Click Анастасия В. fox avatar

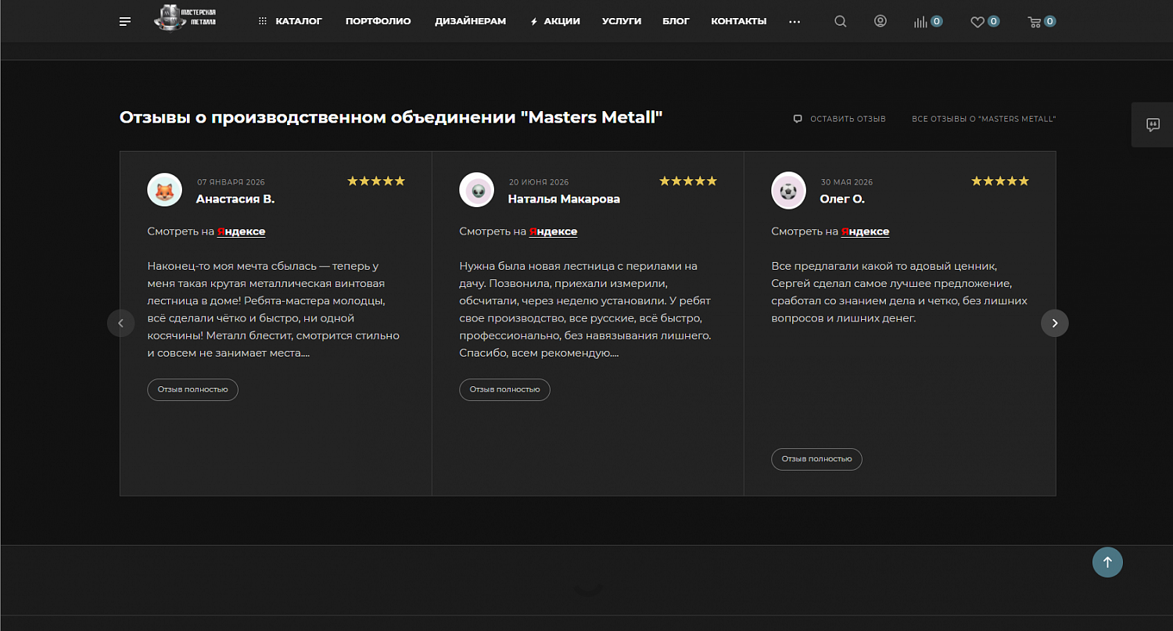(x=165, y=190)
